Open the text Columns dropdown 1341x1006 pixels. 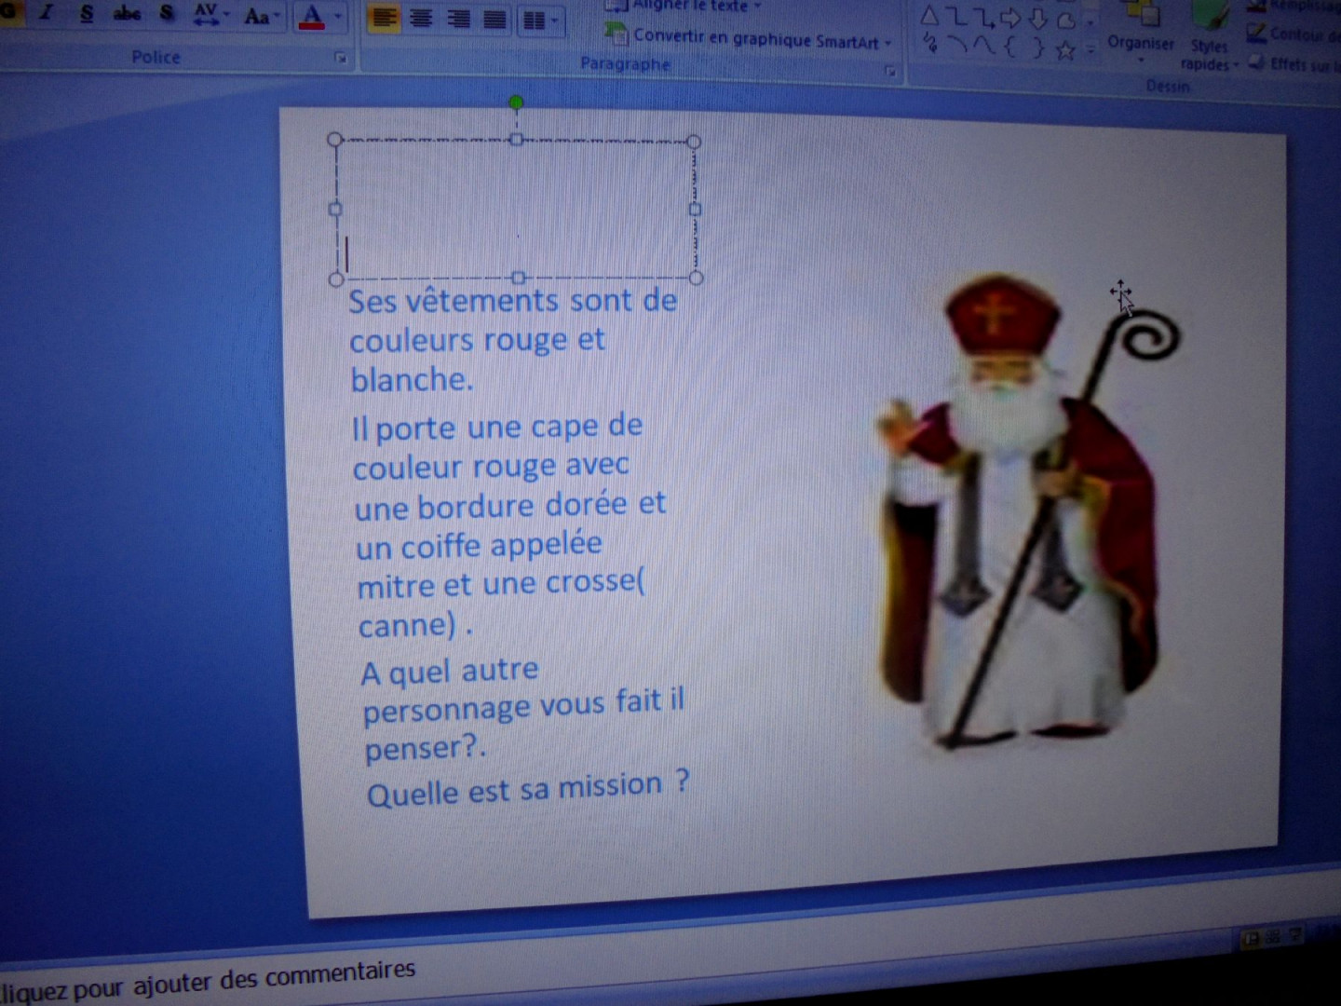pyautogui.click(x=540, y=20)
